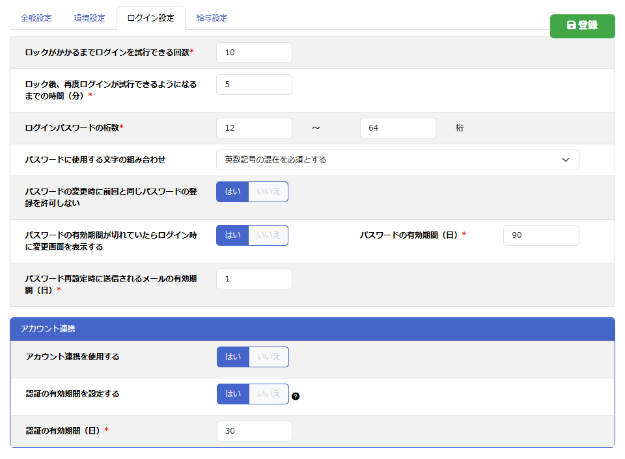Set アカウント連携を使用する to いいえ
This screenshot has height=459, width=625.
pos(269,357)
